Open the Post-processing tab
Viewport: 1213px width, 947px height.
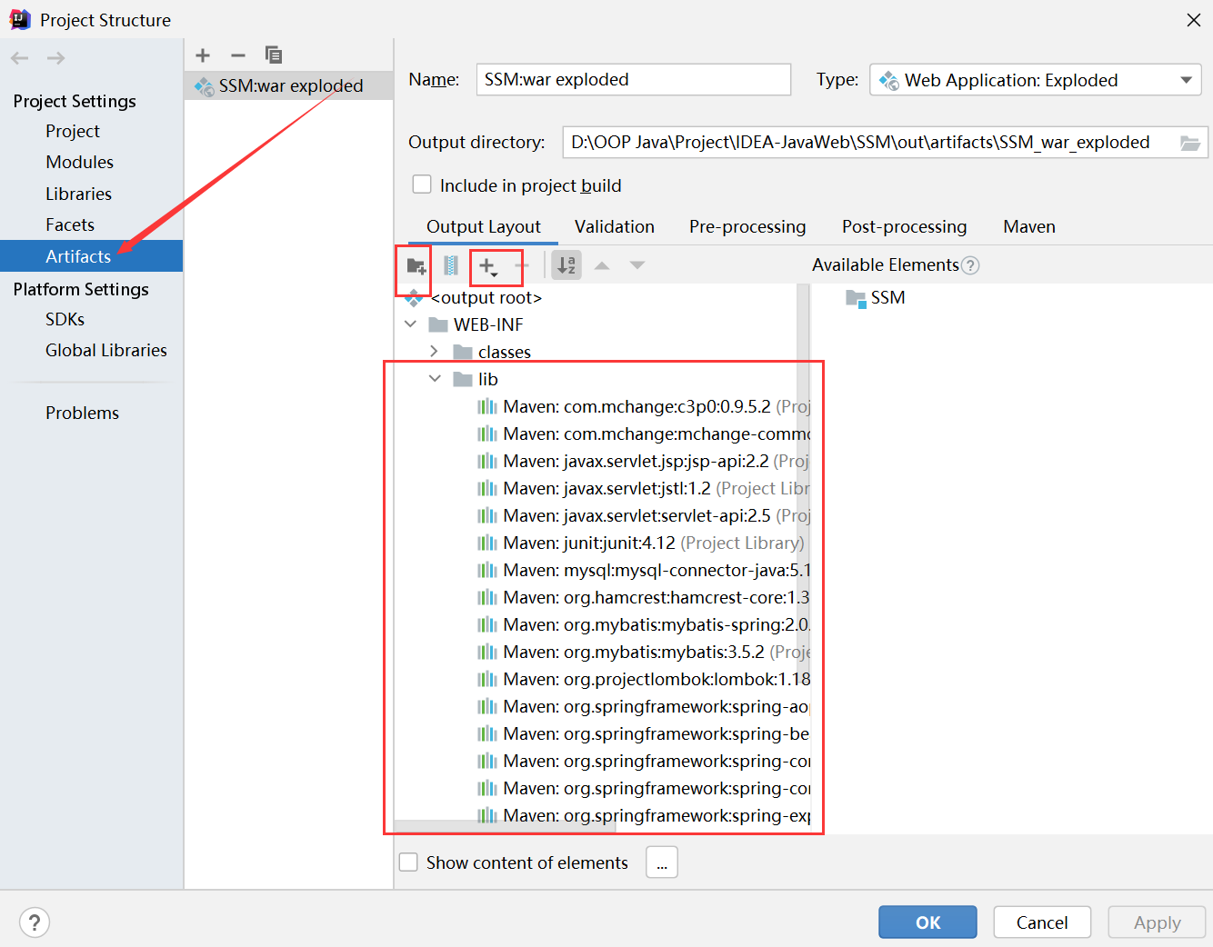point(905,226)
